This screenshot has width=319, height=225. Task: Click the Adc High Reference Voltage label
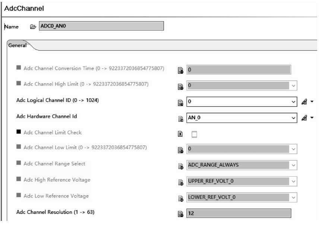point(57,180)
